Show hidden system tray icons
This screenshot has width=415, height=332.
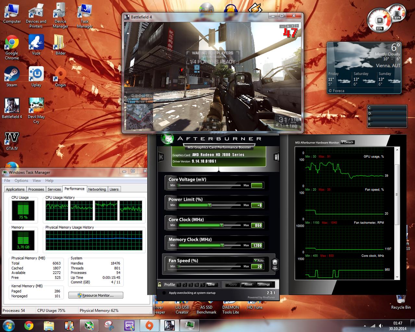pos(365,326)
